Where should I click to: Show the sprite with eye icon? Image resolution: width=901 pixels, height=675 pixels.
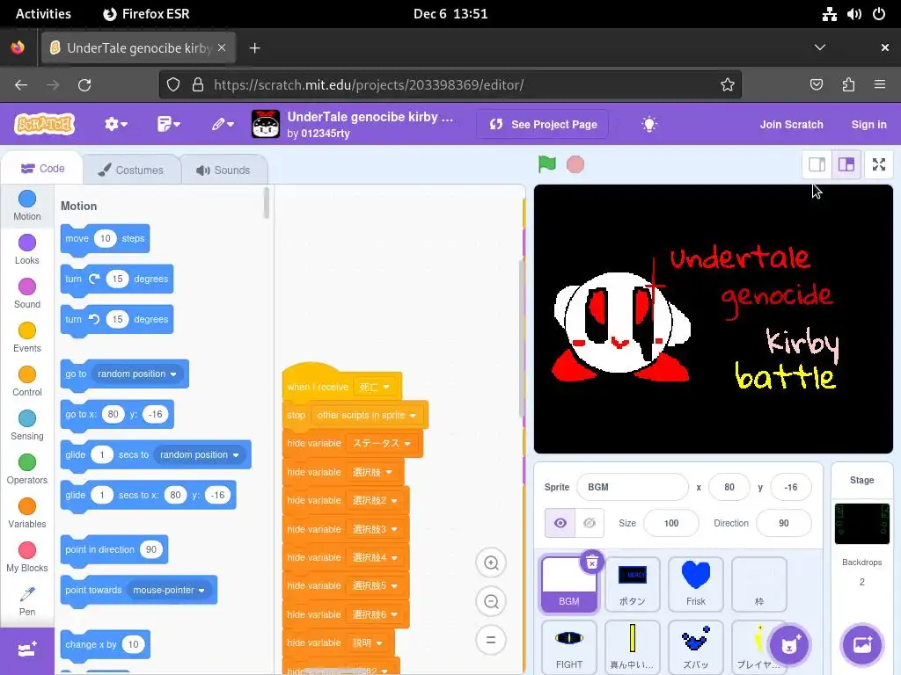pos(560,523)
